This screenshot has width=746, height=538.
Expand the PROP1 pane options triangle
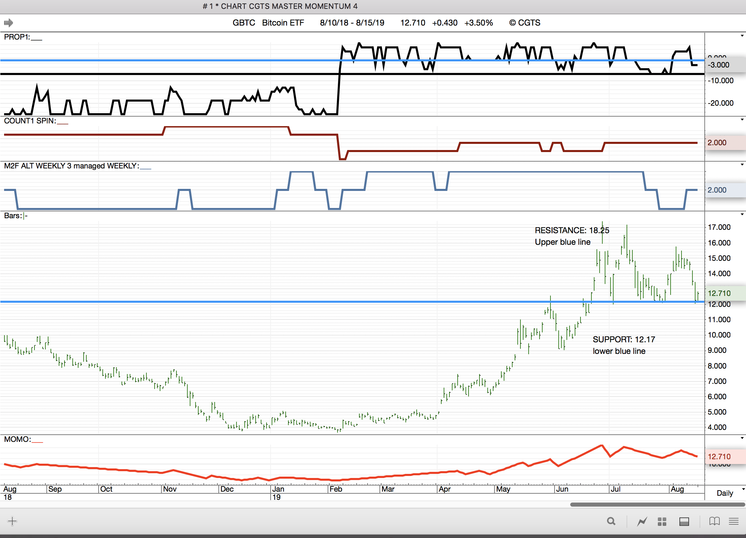(x=742, y=36)
